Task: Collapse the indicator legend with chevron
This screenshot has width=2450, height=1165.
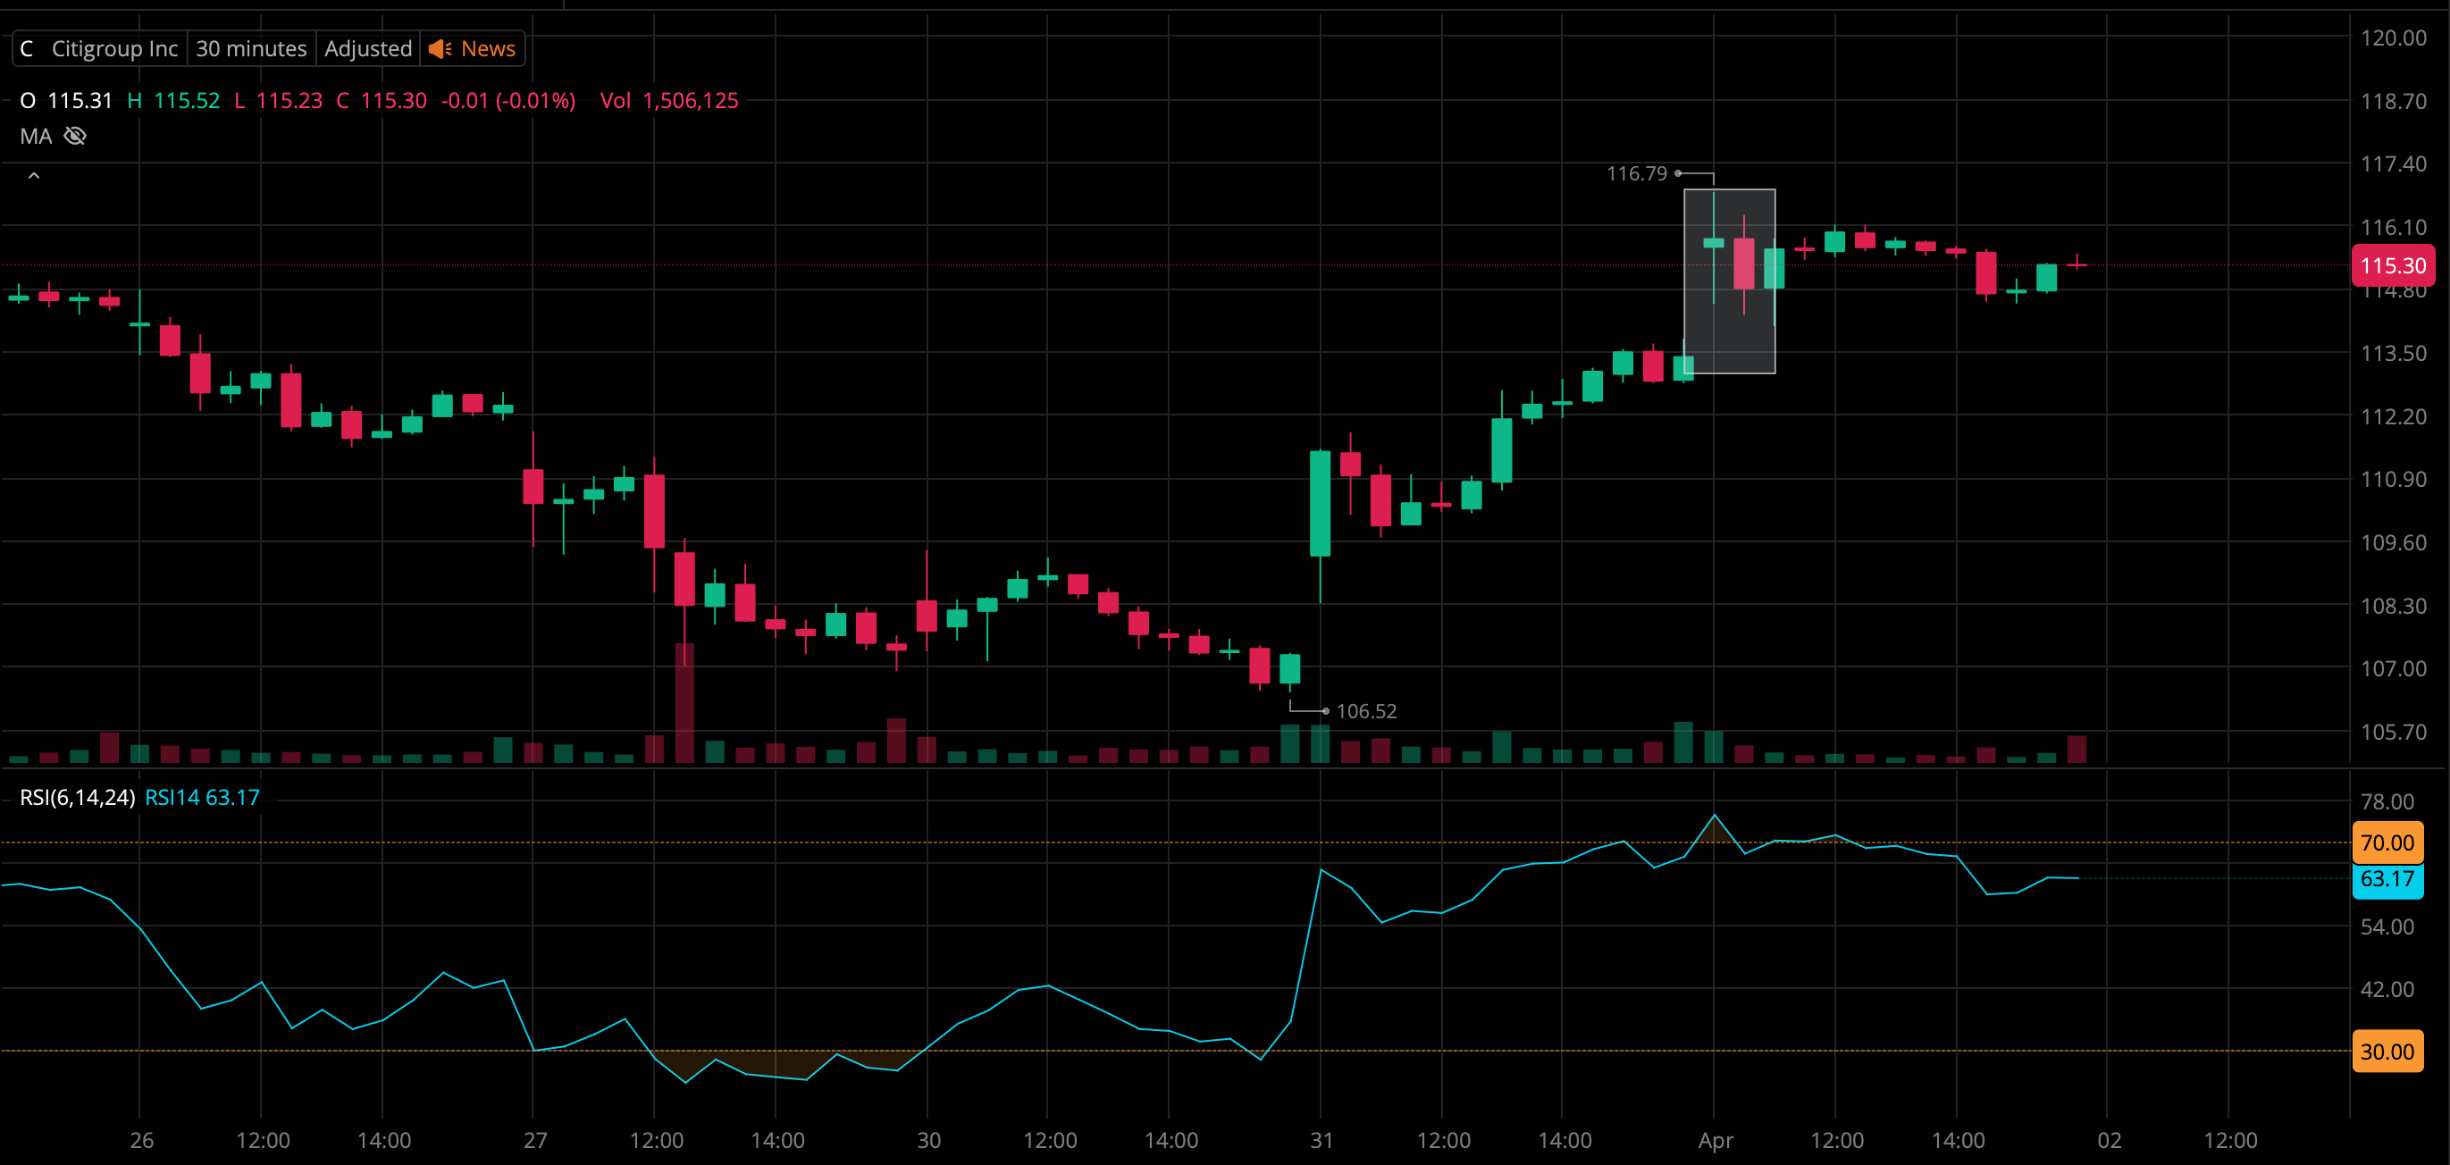Action: [x=33, y=176]
